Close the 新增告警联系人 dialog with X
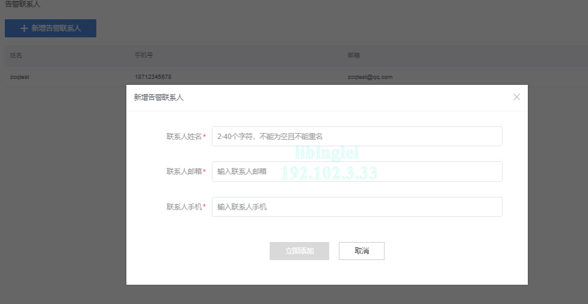This screenshot has height=304, width=588. 516,97
